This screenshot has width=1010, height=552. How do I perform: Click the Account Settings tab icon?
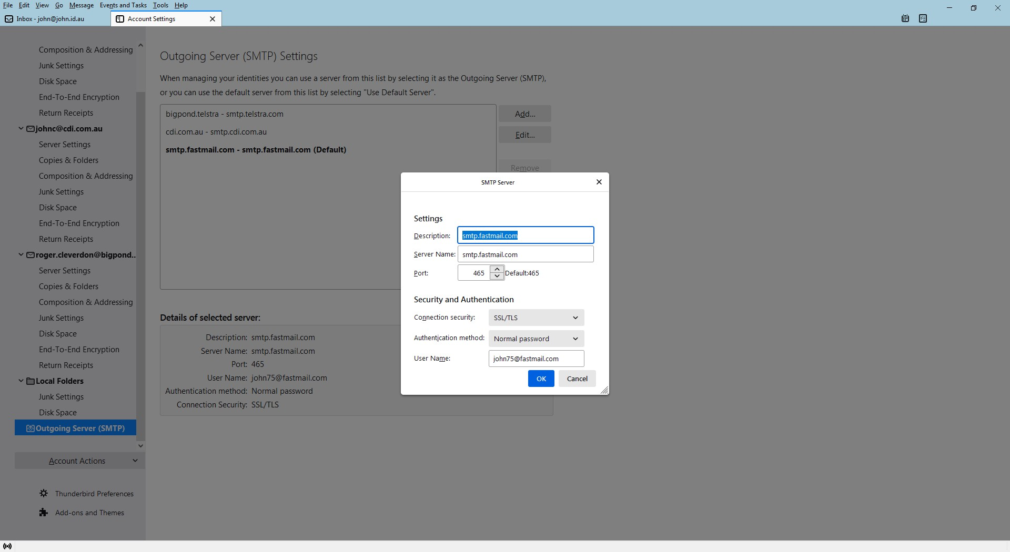pyautogui.click(x=120, y=19)
